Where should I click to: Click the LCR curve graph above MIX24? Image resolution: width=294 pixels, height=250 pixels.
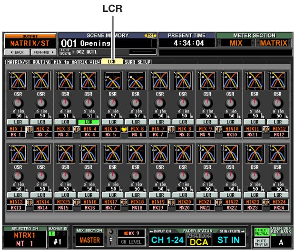point(278,154)
